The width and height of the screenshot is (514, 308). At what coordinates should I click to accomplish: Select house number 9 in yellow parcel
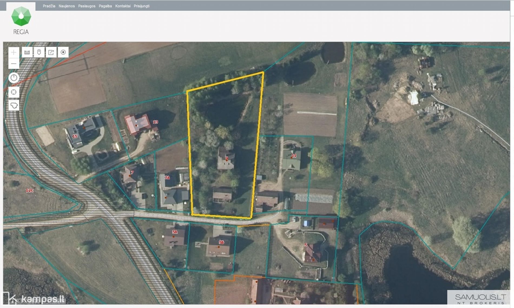click(x=226, y=159)
